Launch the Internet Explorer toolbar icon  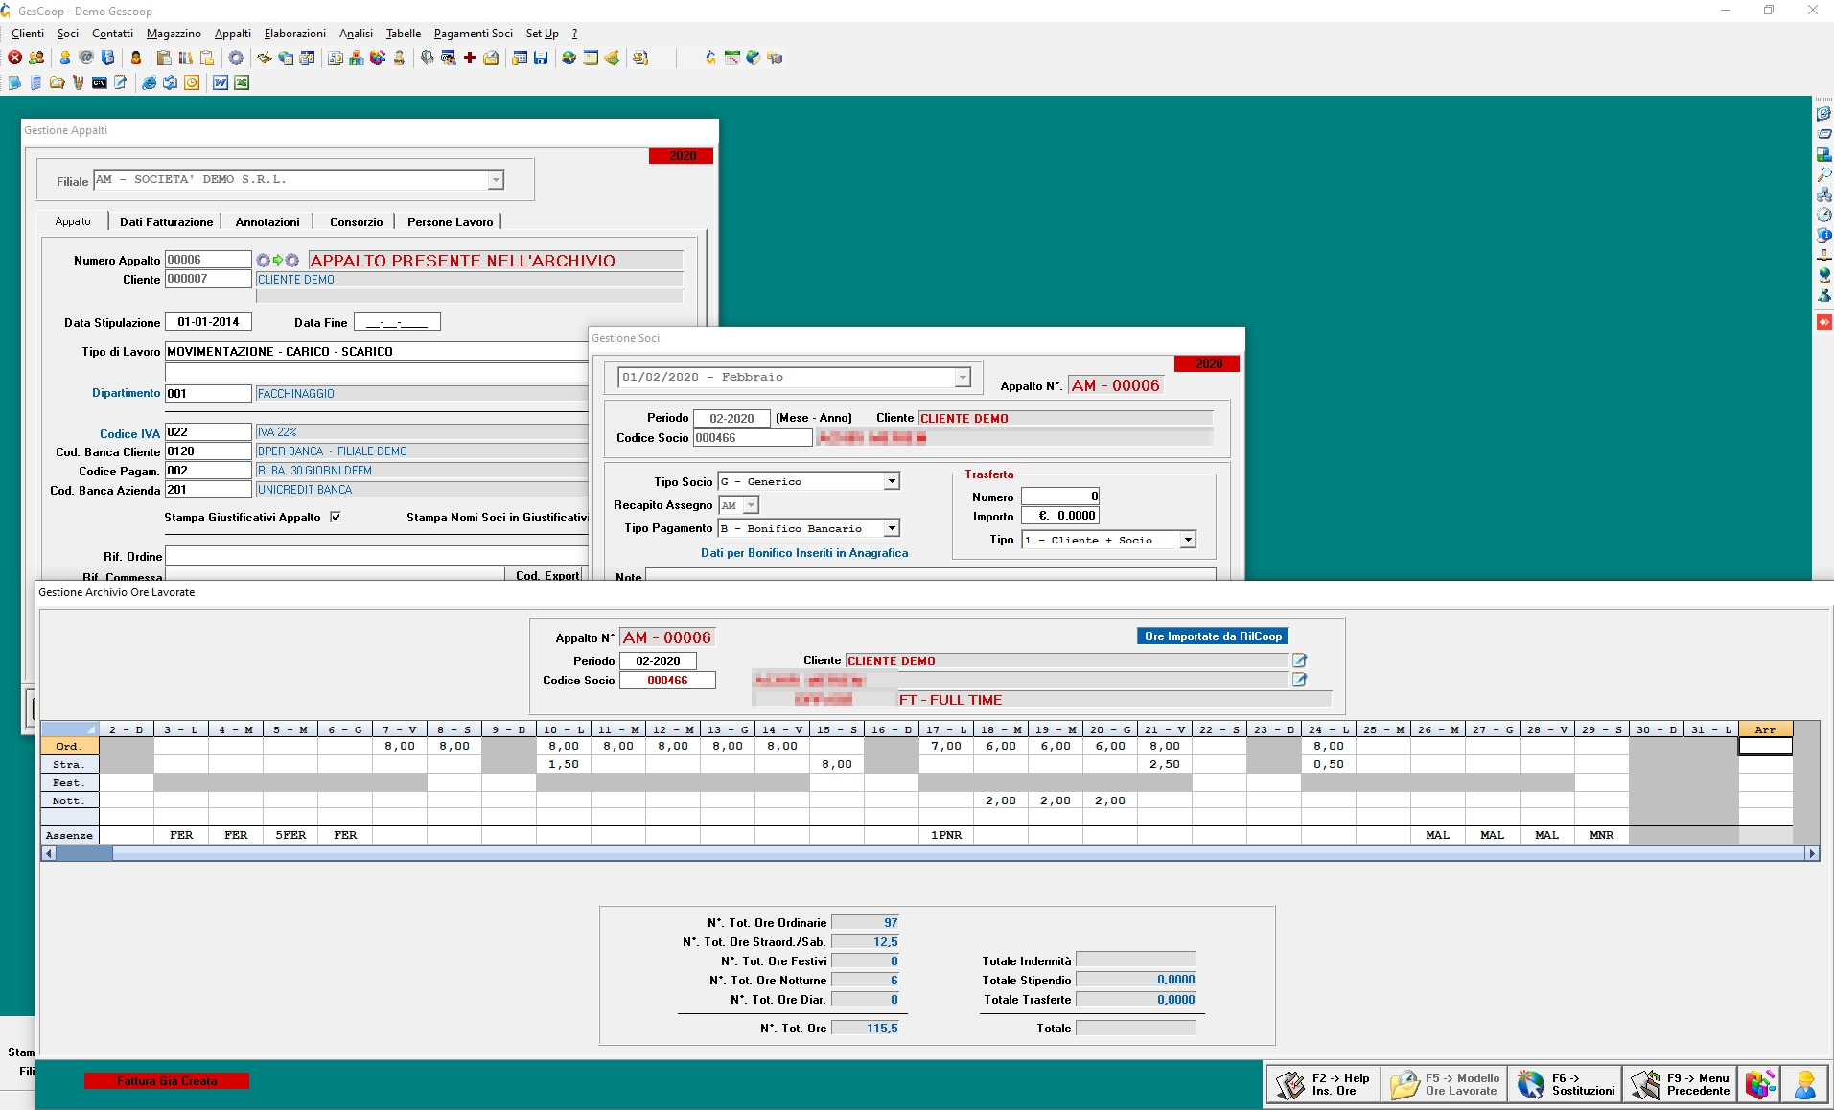[x=149, y=82]
